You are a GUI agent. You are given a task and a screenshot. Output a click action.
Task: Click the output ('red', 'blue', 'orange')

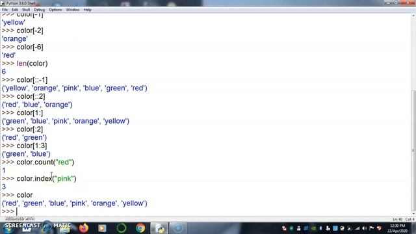pos(37,105)
